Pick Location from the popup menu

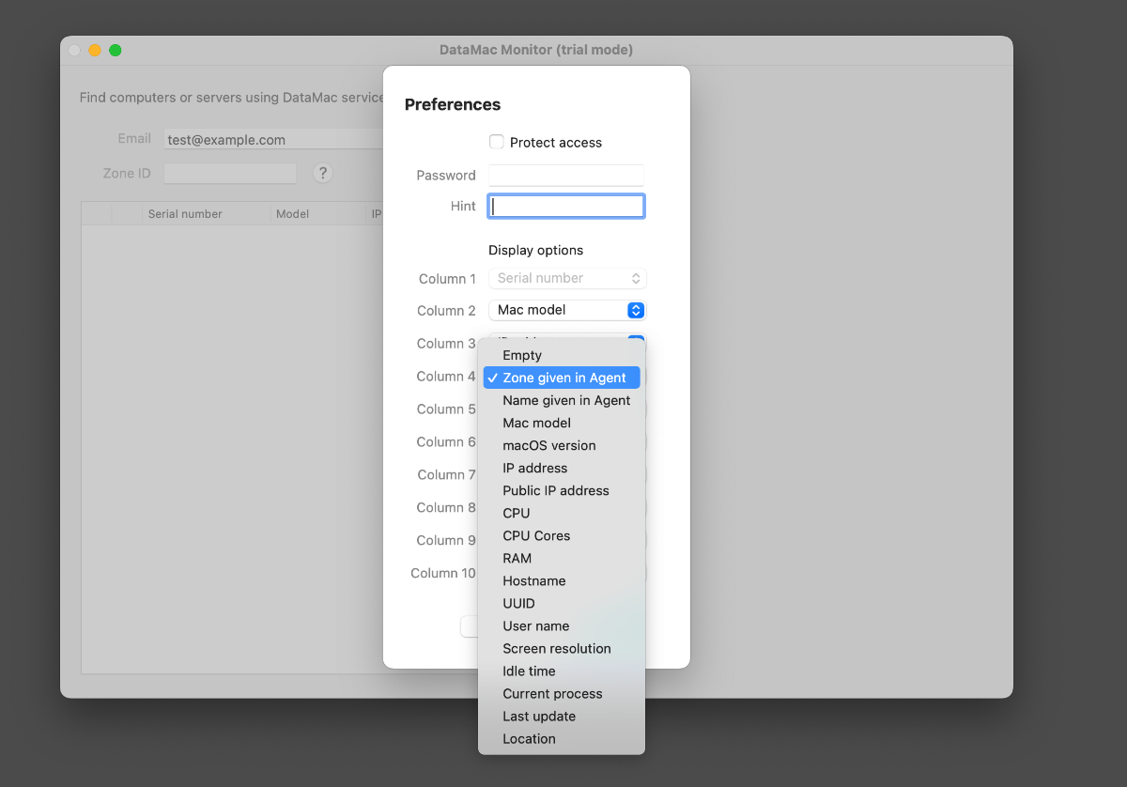click(562, 738)
